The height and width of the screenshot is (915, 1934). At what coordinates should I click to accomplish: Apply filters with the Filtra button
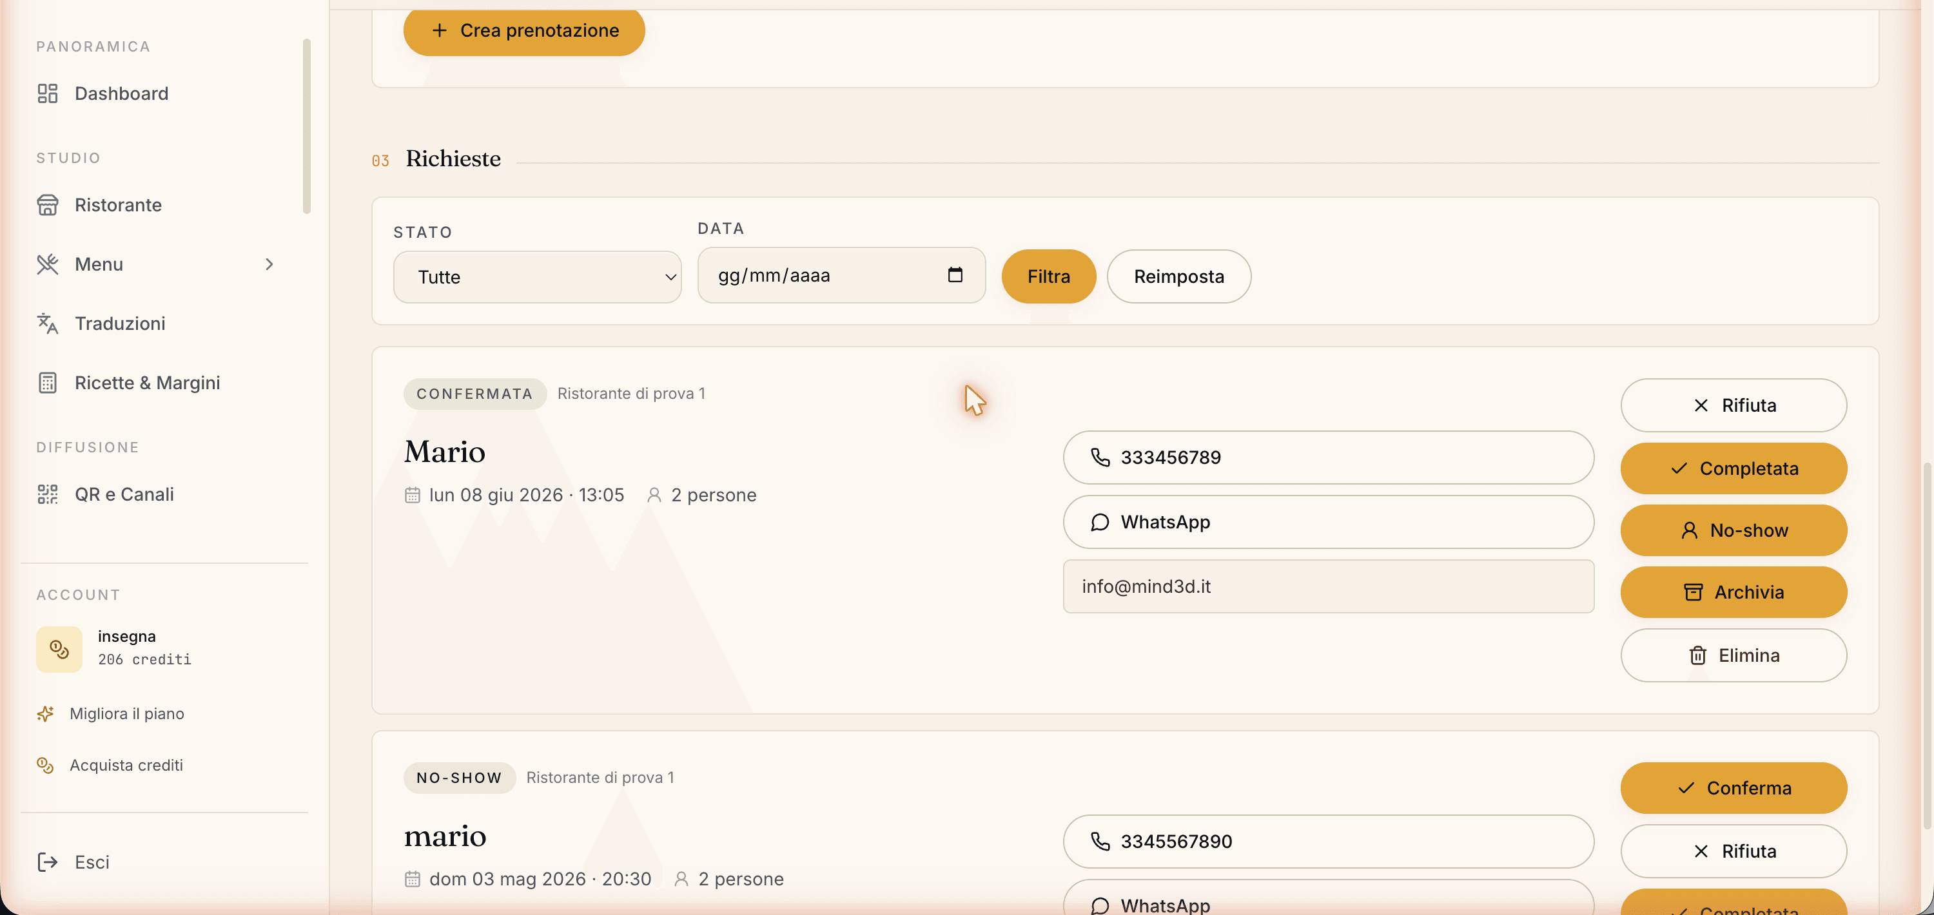(x=1048, y=276)
